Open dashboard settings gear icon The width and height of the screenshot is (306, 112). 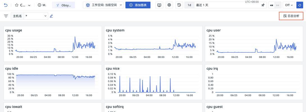coord(169,5)
